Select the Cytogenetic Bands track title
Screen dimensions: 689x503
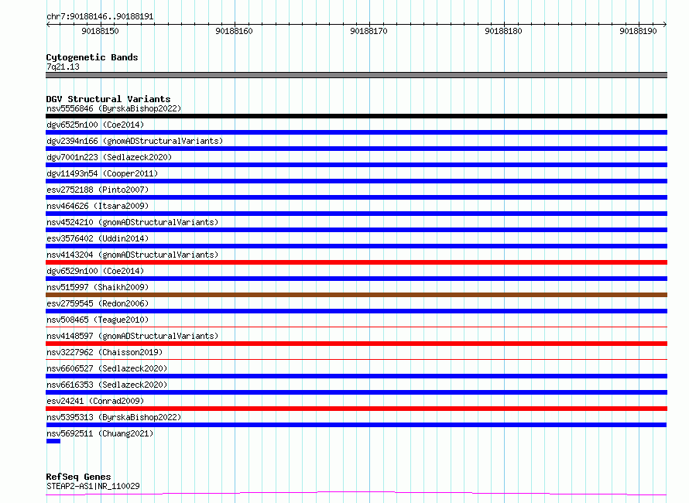pos(92,57)
